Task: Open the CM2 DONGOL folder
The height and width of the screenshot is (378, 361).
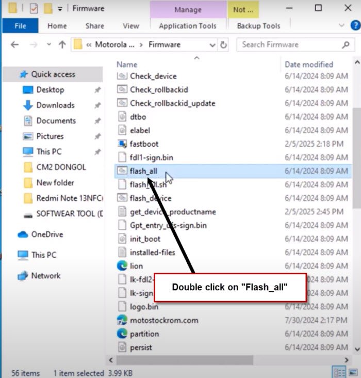Action: 61,167
